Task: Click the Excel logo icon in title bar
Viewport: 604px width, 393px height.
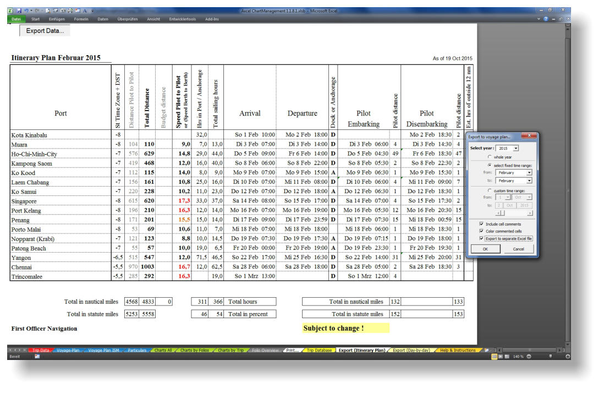Action: click(x=10, y=11)
